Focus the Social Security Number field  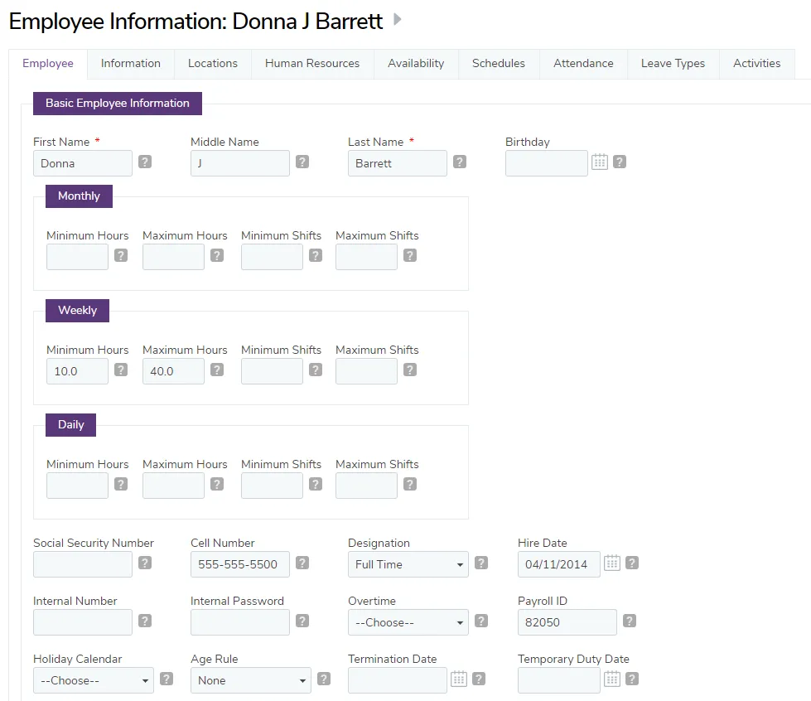tap(83, 564)
